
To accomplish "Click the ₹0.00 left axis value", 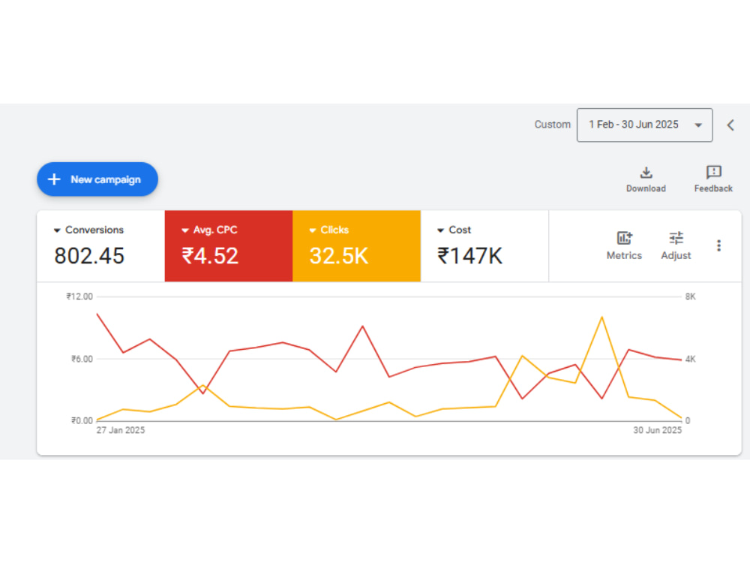I will click(82, 420).
